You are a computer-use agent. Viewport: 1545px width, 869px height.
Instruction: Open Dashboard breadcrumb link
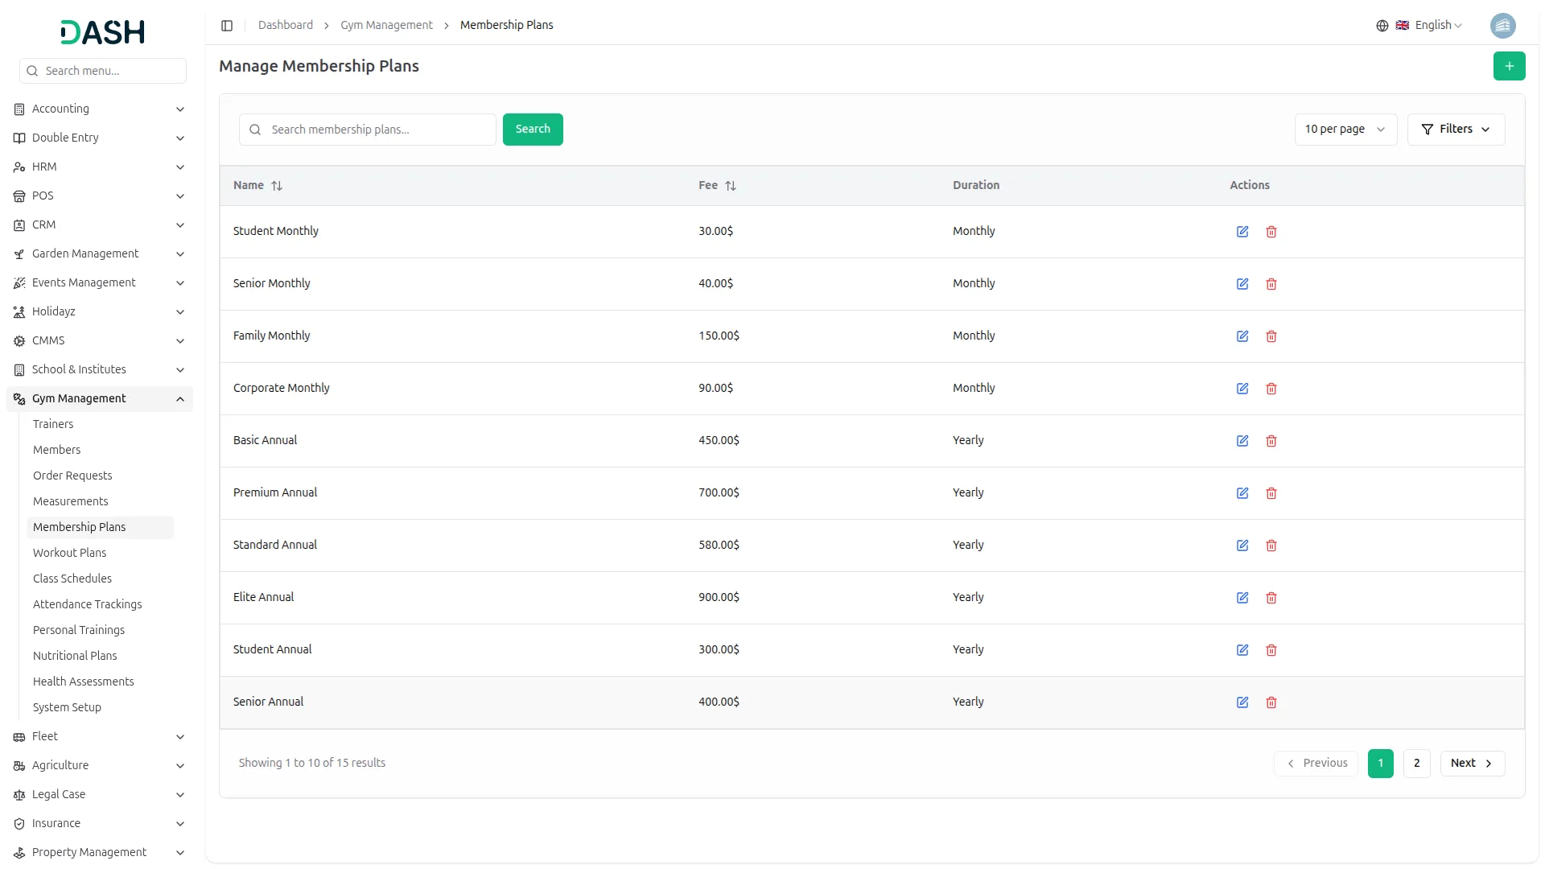click(286, 26)
